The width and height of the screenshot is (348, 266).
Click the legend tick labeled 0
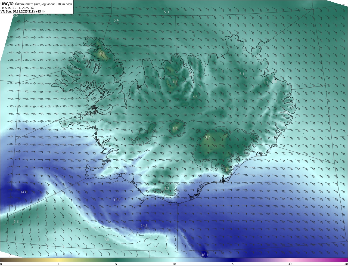pos(1,264)
